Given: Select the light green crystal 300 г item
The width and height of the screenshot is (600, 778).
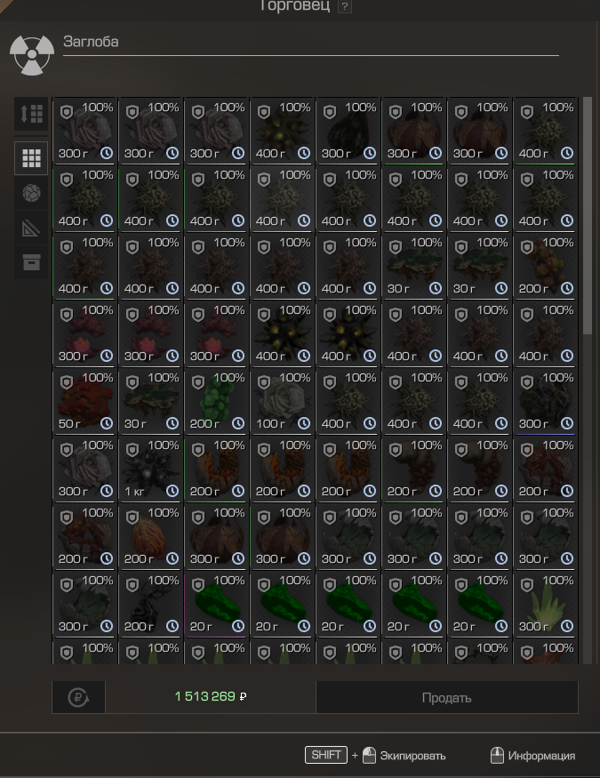Looking at the screenshot, I should click(546, 605).
